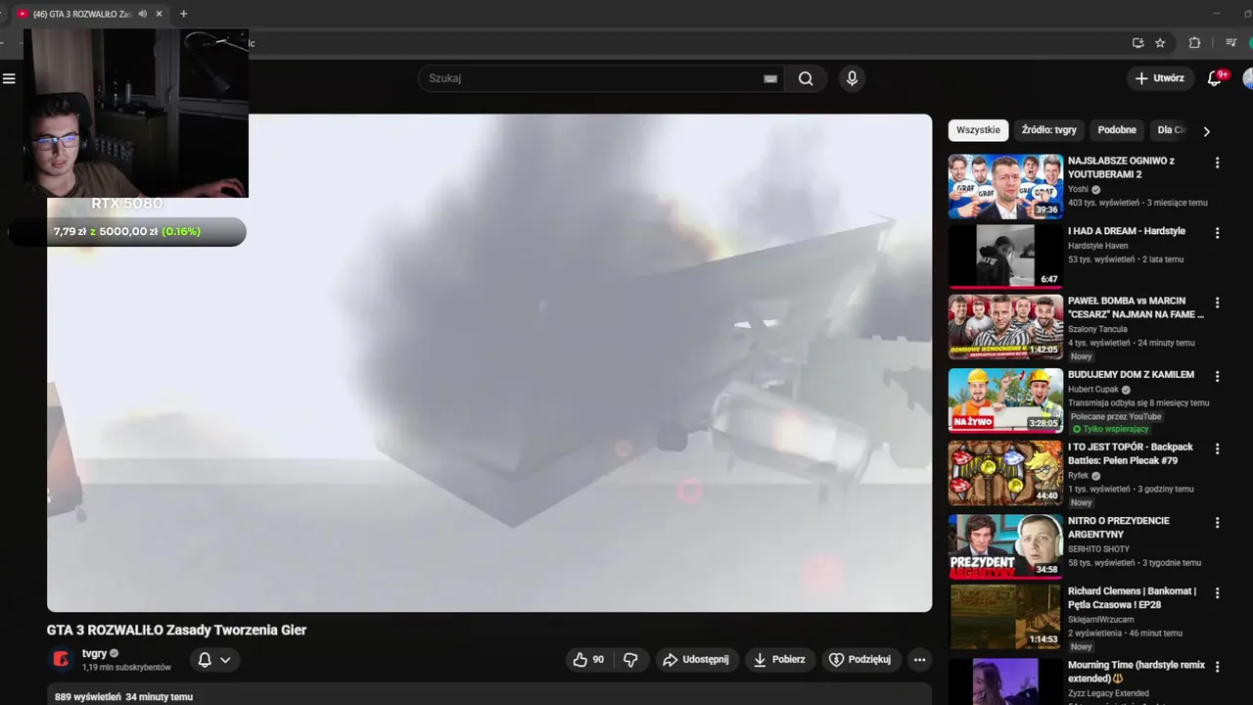Open the Hubert Cupak channel name
This screenshot has height=705, width=1253.
[x=1093, y=390]
